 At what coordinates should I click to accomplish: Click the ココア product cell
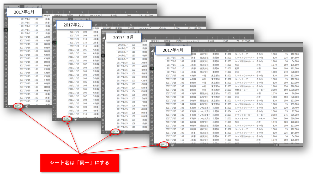(x=238, y=111)
